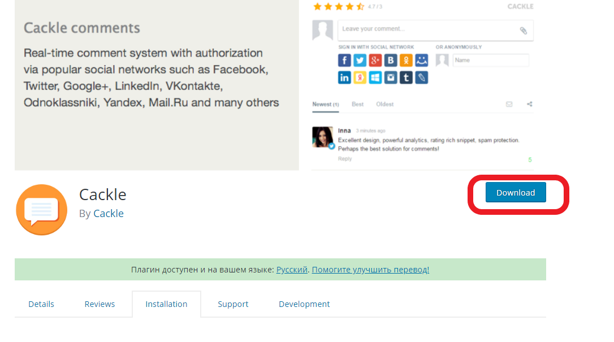Sign in with the Windows icon

[375, 77]
